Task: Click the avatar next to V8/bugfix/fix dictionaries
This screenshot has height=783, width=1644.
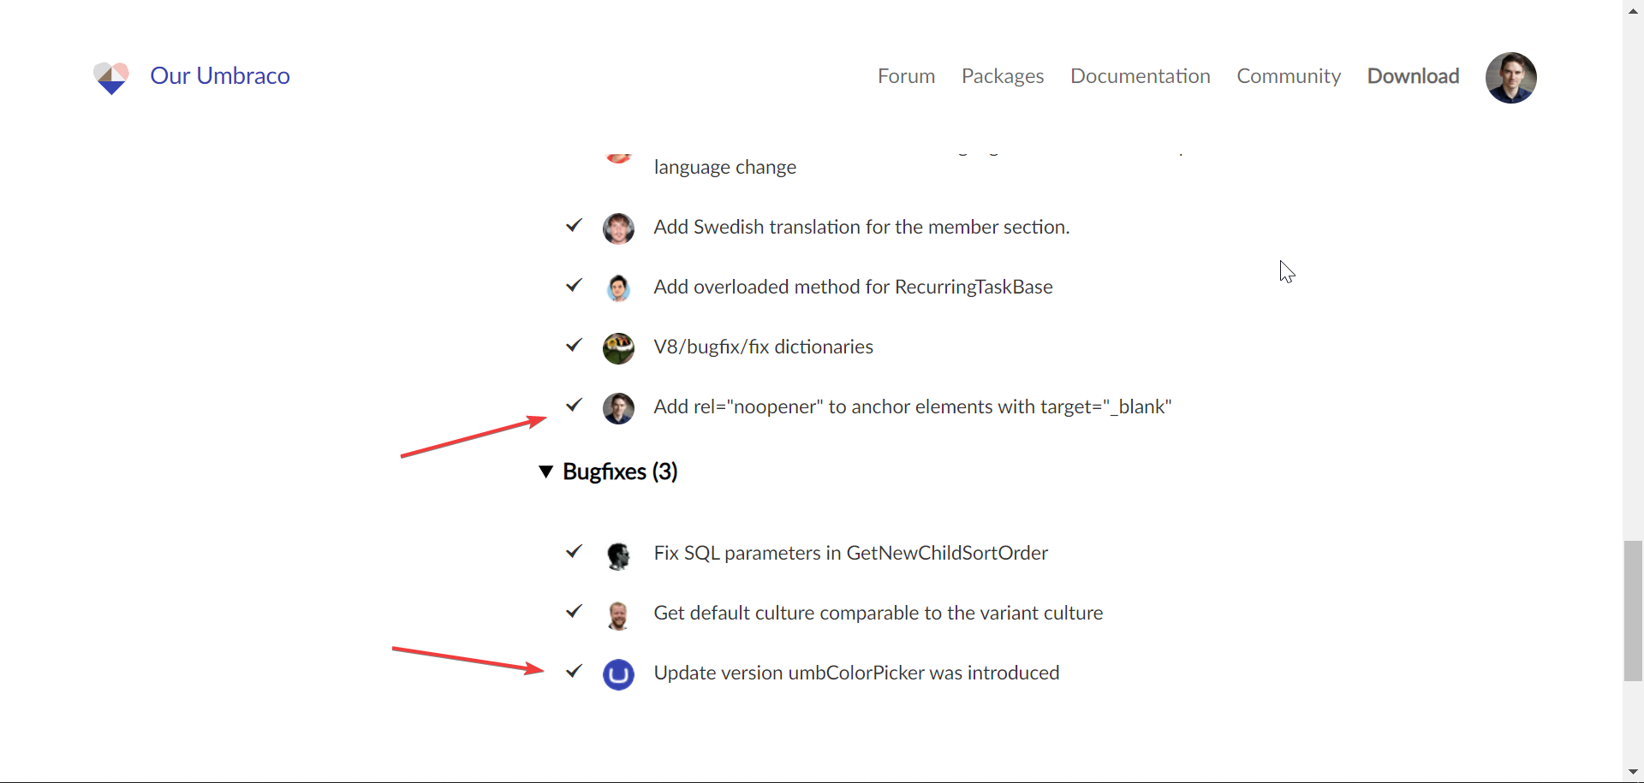Action: 618,347
